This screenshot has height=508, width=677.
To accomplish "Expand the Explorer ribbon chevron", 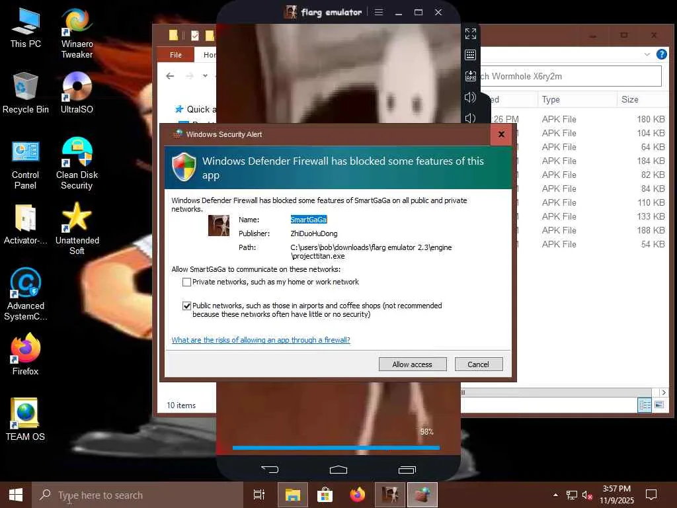I will click(x=647, y=54).
